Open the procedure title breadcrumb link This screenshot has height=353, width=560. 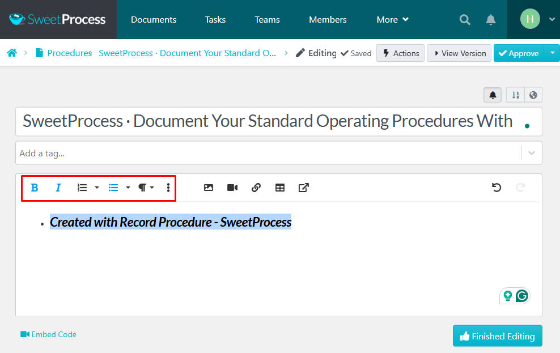coord(188,53)
